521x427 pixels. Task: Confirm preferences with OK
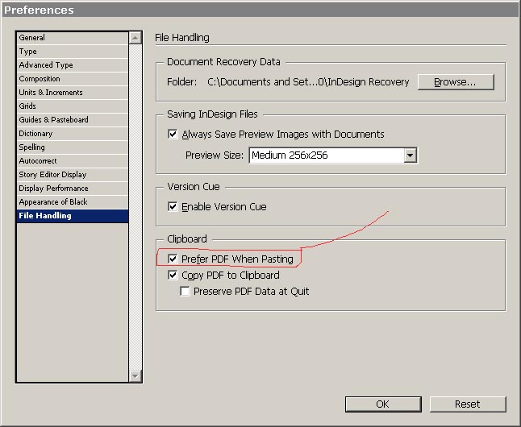pyautogui.click(x=383, y=404)
